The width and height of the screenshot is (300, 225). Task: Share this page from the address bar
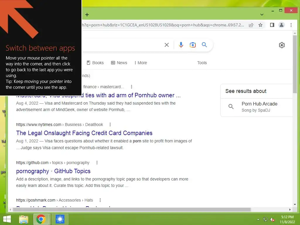[x=251, y=25]
